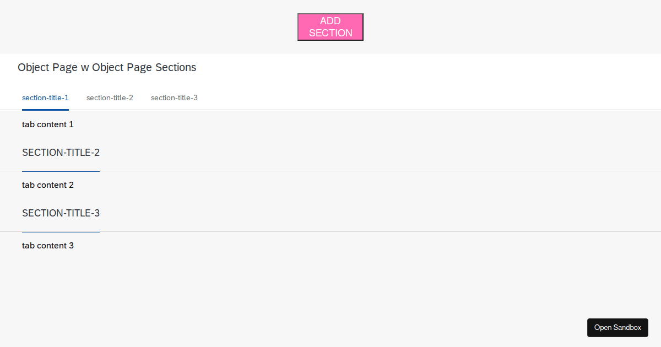Click the underline beneath SECTION-TITLE-3
The image size is (661, 347).
(x=61, y=231)
